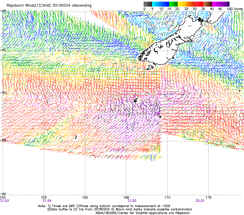
Task: Click the -50 latitude axis label
Action: pos(3,93)
